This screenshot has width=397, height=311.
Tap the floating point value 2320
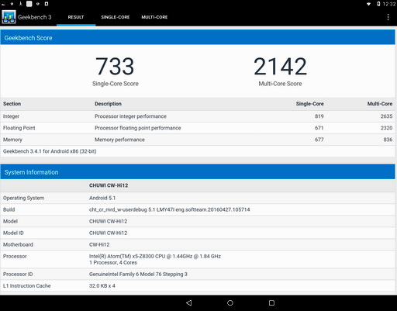pyautogui.click(x=386, y=128)
